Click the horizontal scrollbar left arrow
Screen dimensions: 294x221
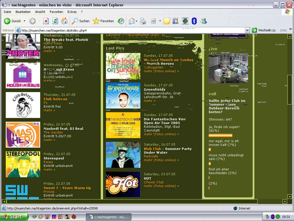point(4,201)
